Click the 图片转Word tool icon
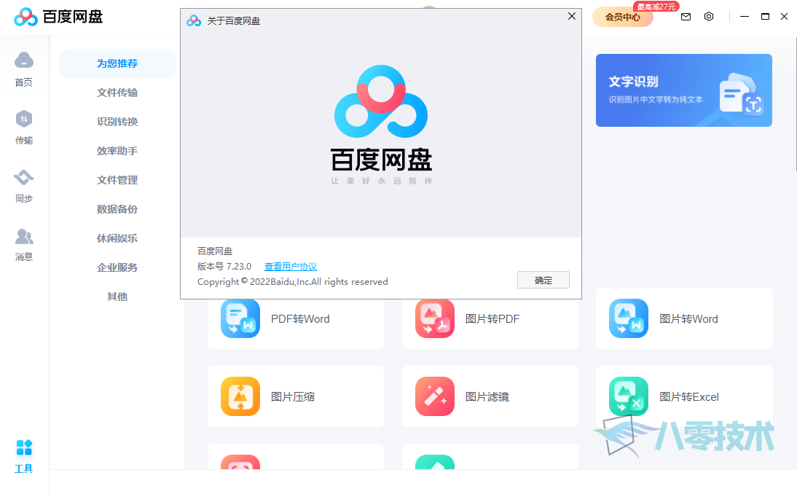This screenshot has height=494, width=797. click(x=628, y=318)
